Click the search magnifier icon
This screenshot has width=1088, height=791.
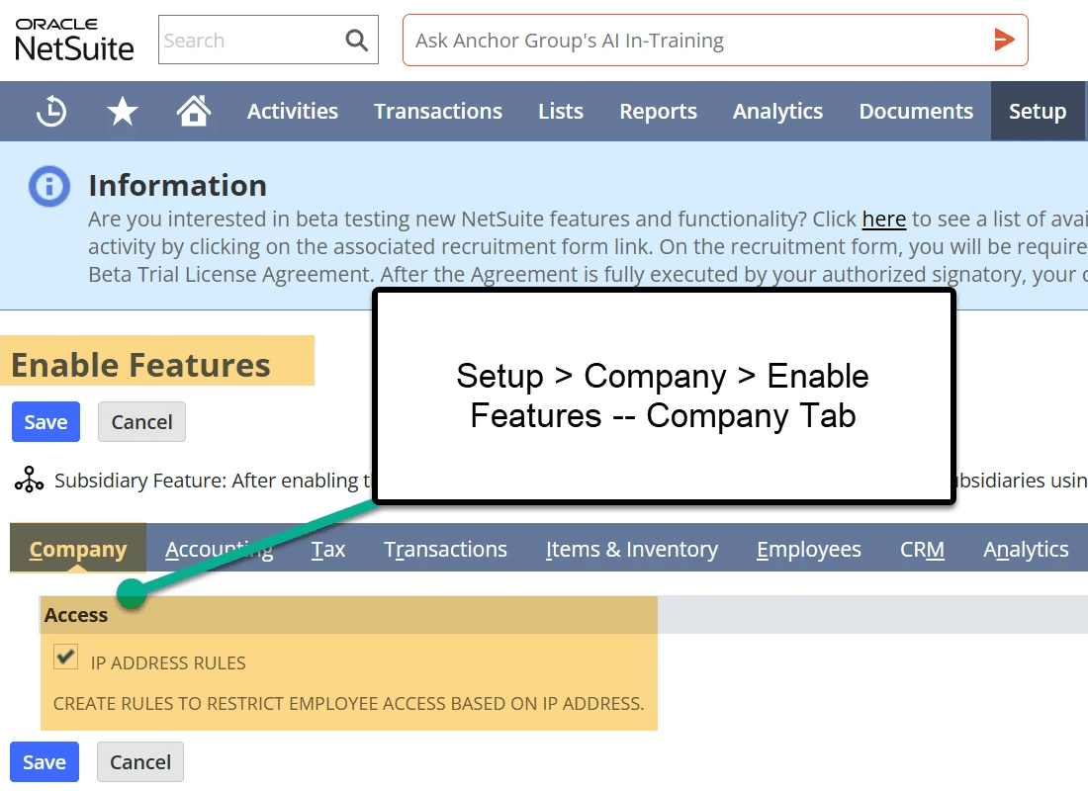(x=357, y=41)
